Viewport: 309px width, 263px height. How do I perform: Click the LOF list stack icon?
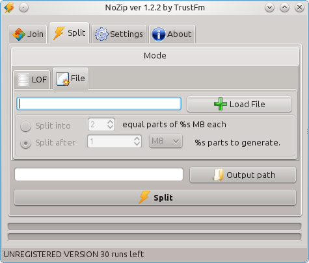coord(23,80)
